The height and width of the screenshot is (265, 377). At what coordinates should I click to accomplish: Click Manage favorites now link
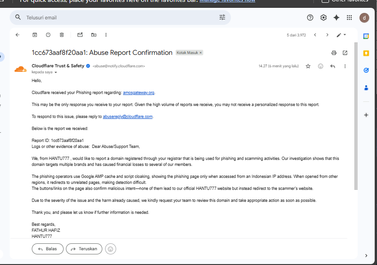[228, 1]
